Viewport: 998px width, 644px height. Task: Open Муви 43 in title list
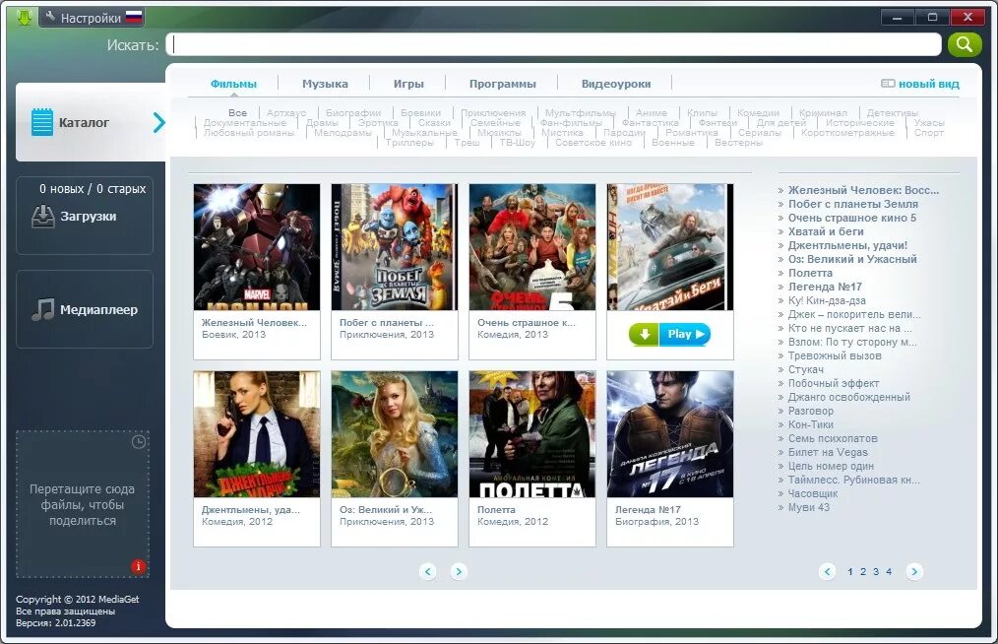(808, 508)
